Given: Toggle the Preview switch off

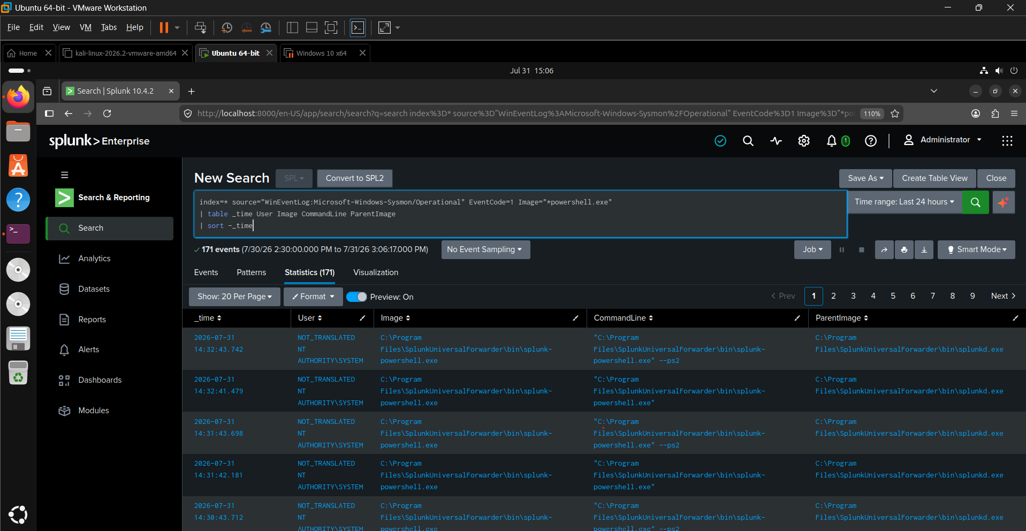Looking at the screenshot, I should click(x=356, y=297).
